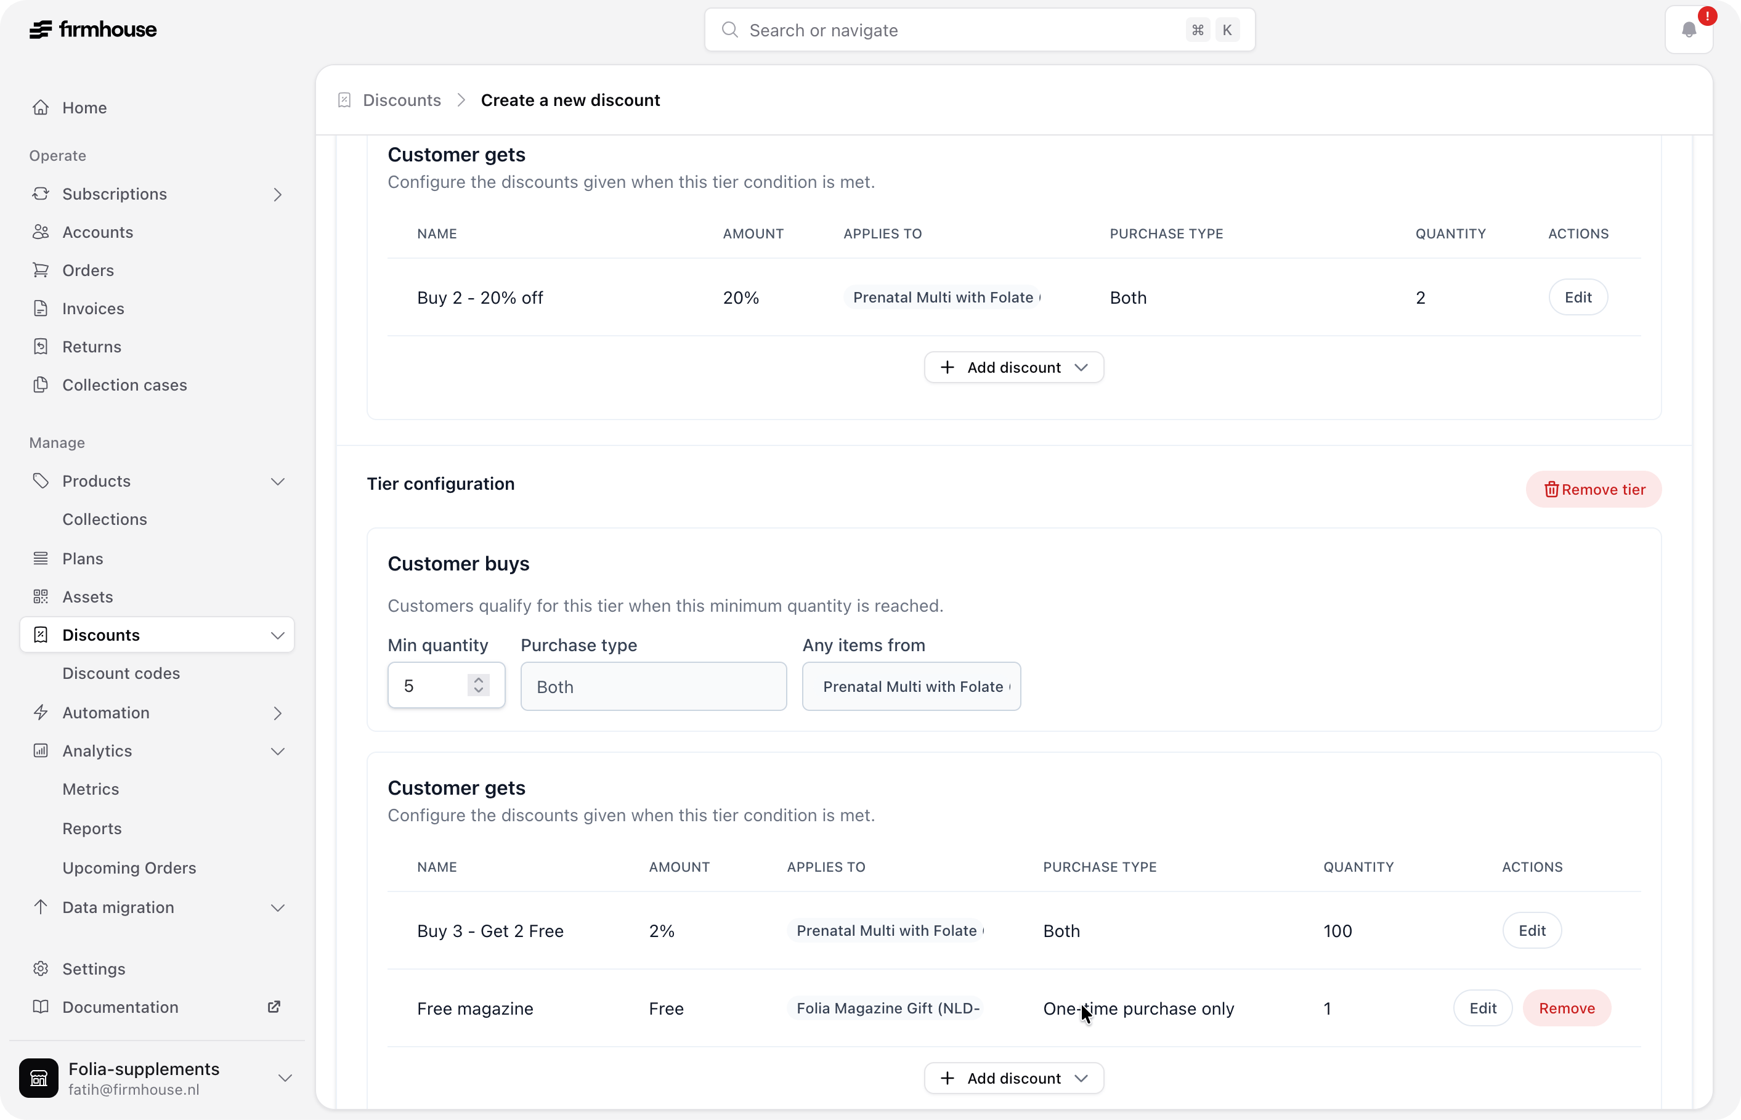Image resolution: width=1741 pixels, height=1120 pixels.
Task: Open the first tier Add discount dropdown
Action: point(1014,367)
